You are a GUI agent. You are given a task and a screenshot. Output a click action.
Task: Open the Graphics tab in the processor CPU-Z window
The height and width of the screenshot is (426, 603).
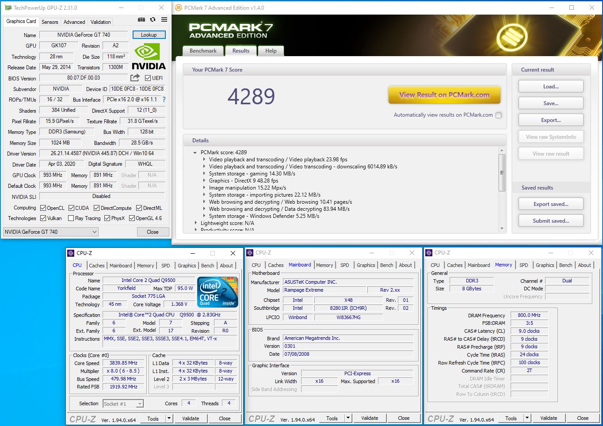[187, 266]
